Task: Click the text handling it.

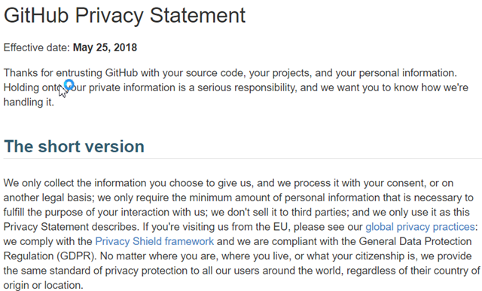Action: point(29,102)
